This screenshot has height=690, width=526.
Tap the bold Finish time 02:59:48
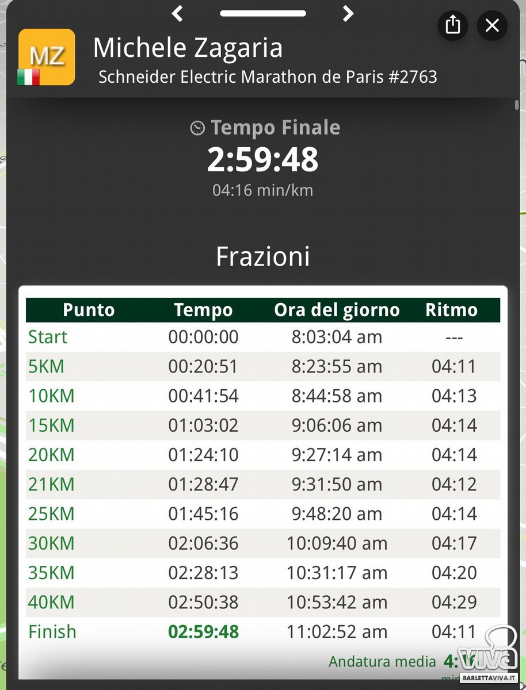[203, 631]
